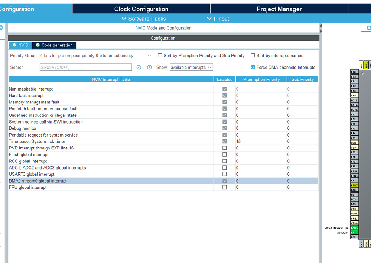Open the Show available interrupts dropdown

pyautogui.click(x=191, y=68)
